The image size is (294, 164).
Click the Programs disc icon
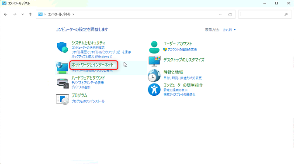62,99
